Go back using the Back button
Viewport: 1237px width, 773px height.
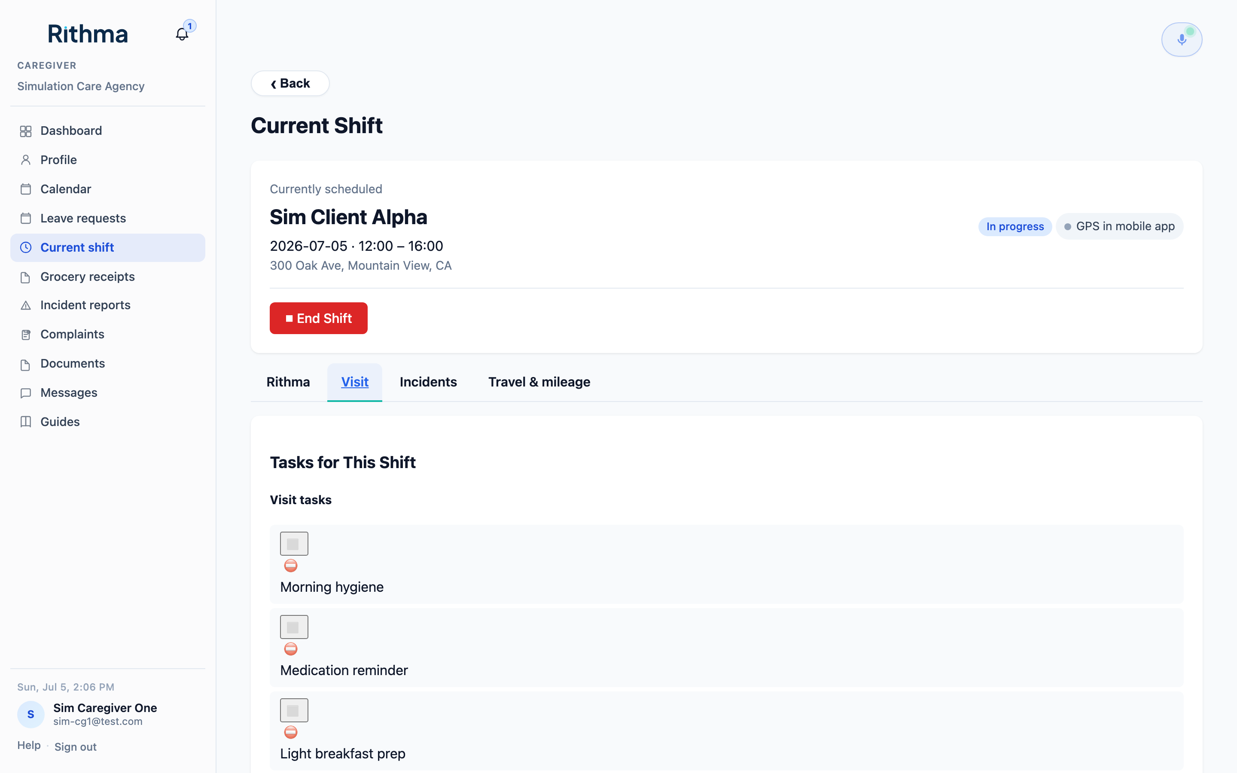click(290, 83)
